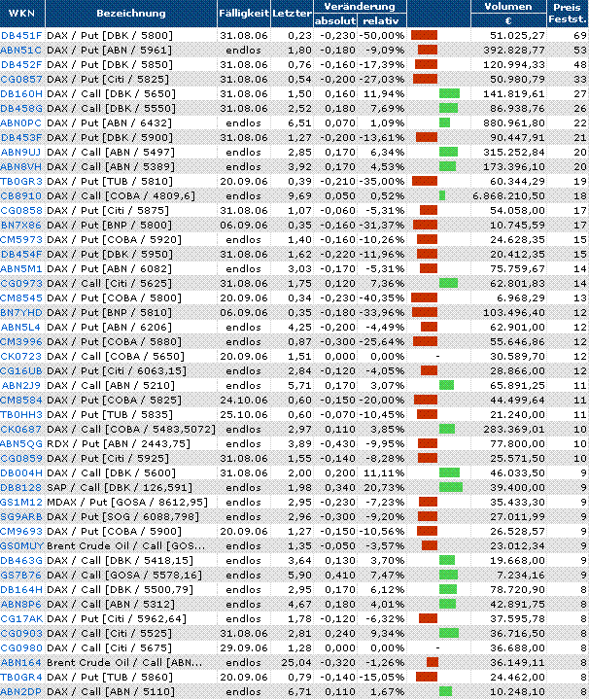Open WKN link CK0687

(x=21, y=430)
